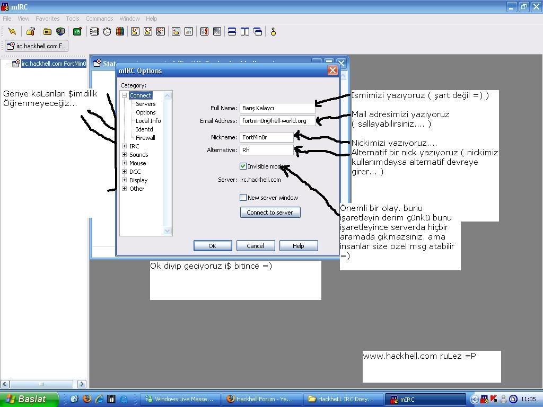Open the DCC options toolbar icon

coord(161,31)
